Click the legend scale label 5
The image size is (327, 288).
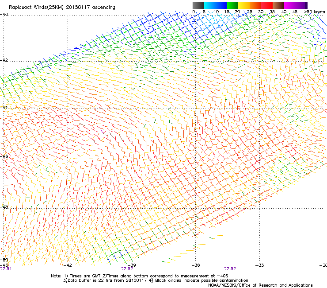pyautogui.click(x=204, y=12)
